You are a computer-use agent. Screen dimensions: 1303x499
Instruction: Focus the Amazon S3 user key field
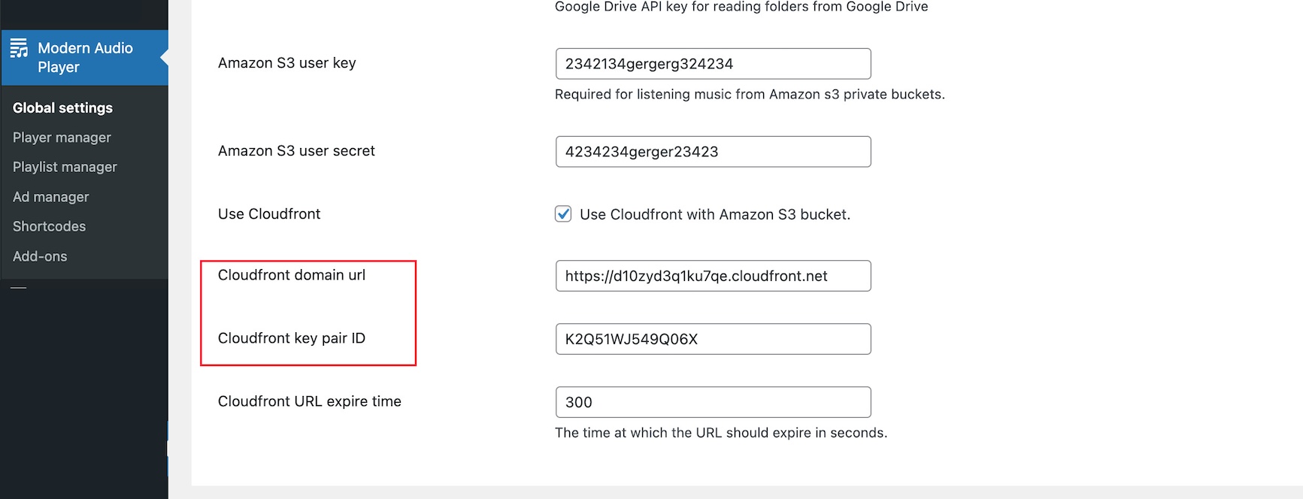pos(713,64)
